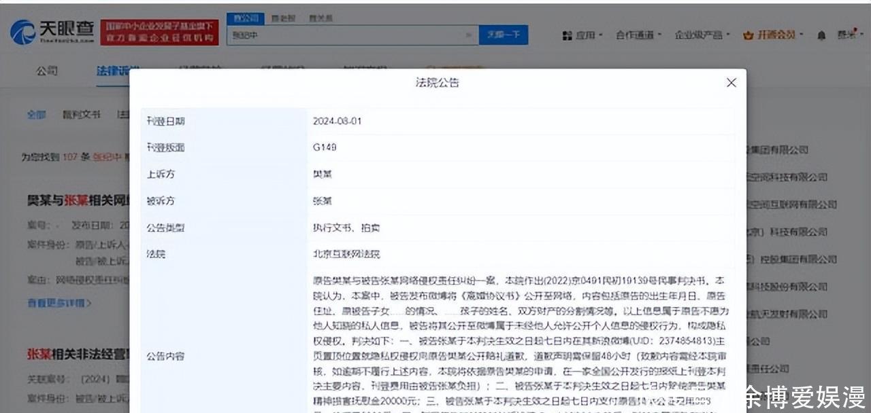Image resolution: width=871 pixels, height=413 pixels.
Task: Select the 查公司 search tab
Action: click(245, 18)
